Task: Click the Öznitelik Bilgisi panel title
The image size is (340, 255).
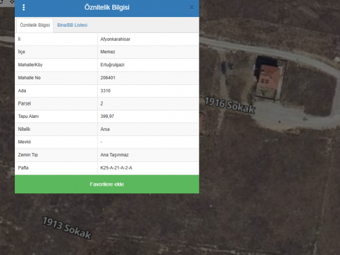Action: 107,8
